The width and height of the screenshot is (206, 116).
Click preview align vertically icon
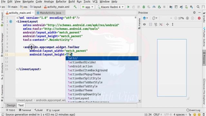pos(173,24)
